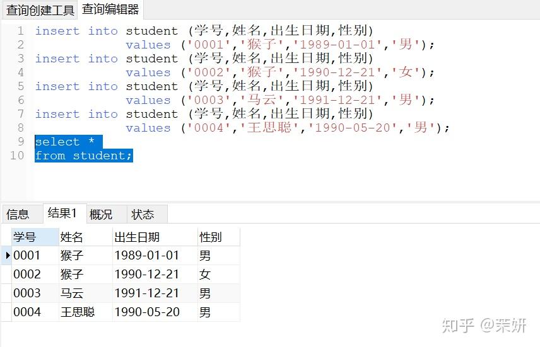Select the result date cell 1991-12-21
Image resolution: width=540 pixels, height=347 pixels.
click(x=155, y=293)
